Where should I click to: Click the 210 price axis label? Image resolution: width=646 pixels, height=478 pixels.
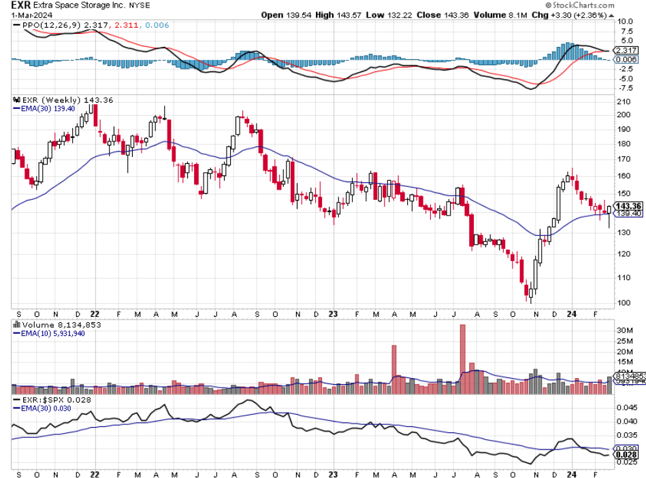tap(624, 101)
